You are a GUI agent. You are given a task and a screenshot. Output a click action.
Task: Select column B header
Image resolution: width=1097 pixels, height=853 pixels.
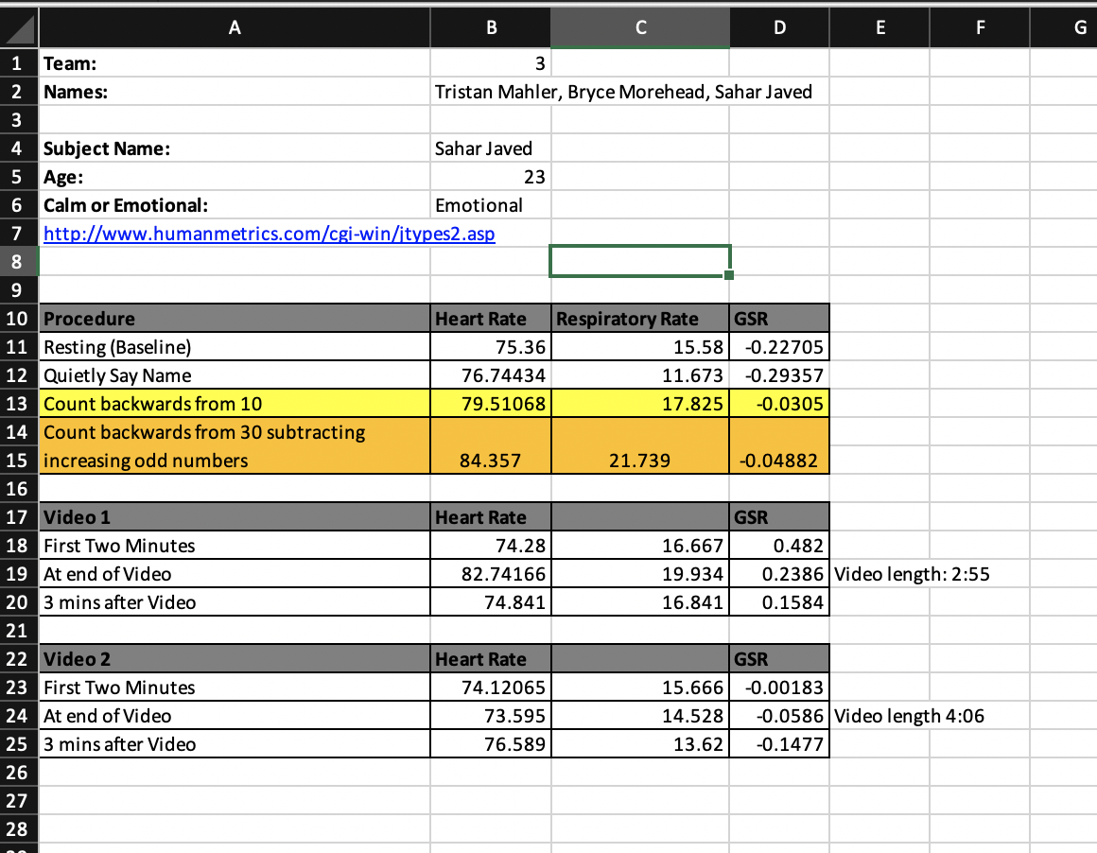coord(491,28)
